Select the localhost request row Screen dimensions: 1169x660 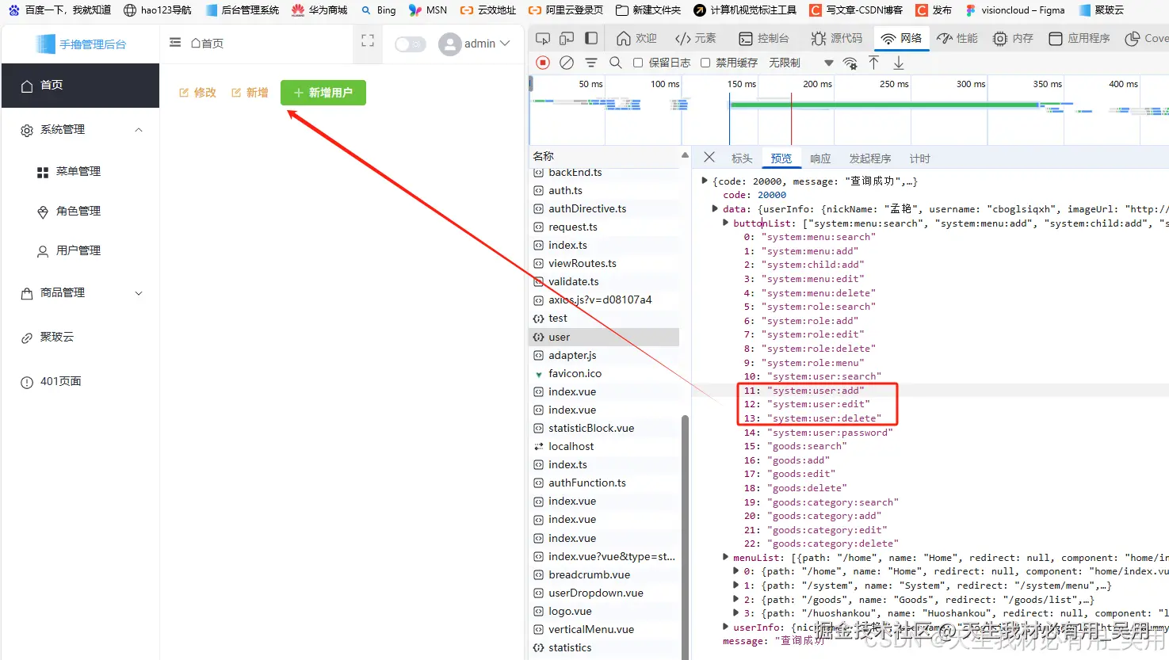(x=604, y=446)
